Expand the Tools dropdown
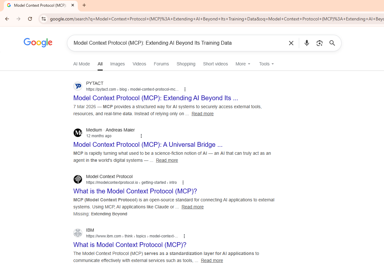The image size is (384, 269). [x=267, y=64]
